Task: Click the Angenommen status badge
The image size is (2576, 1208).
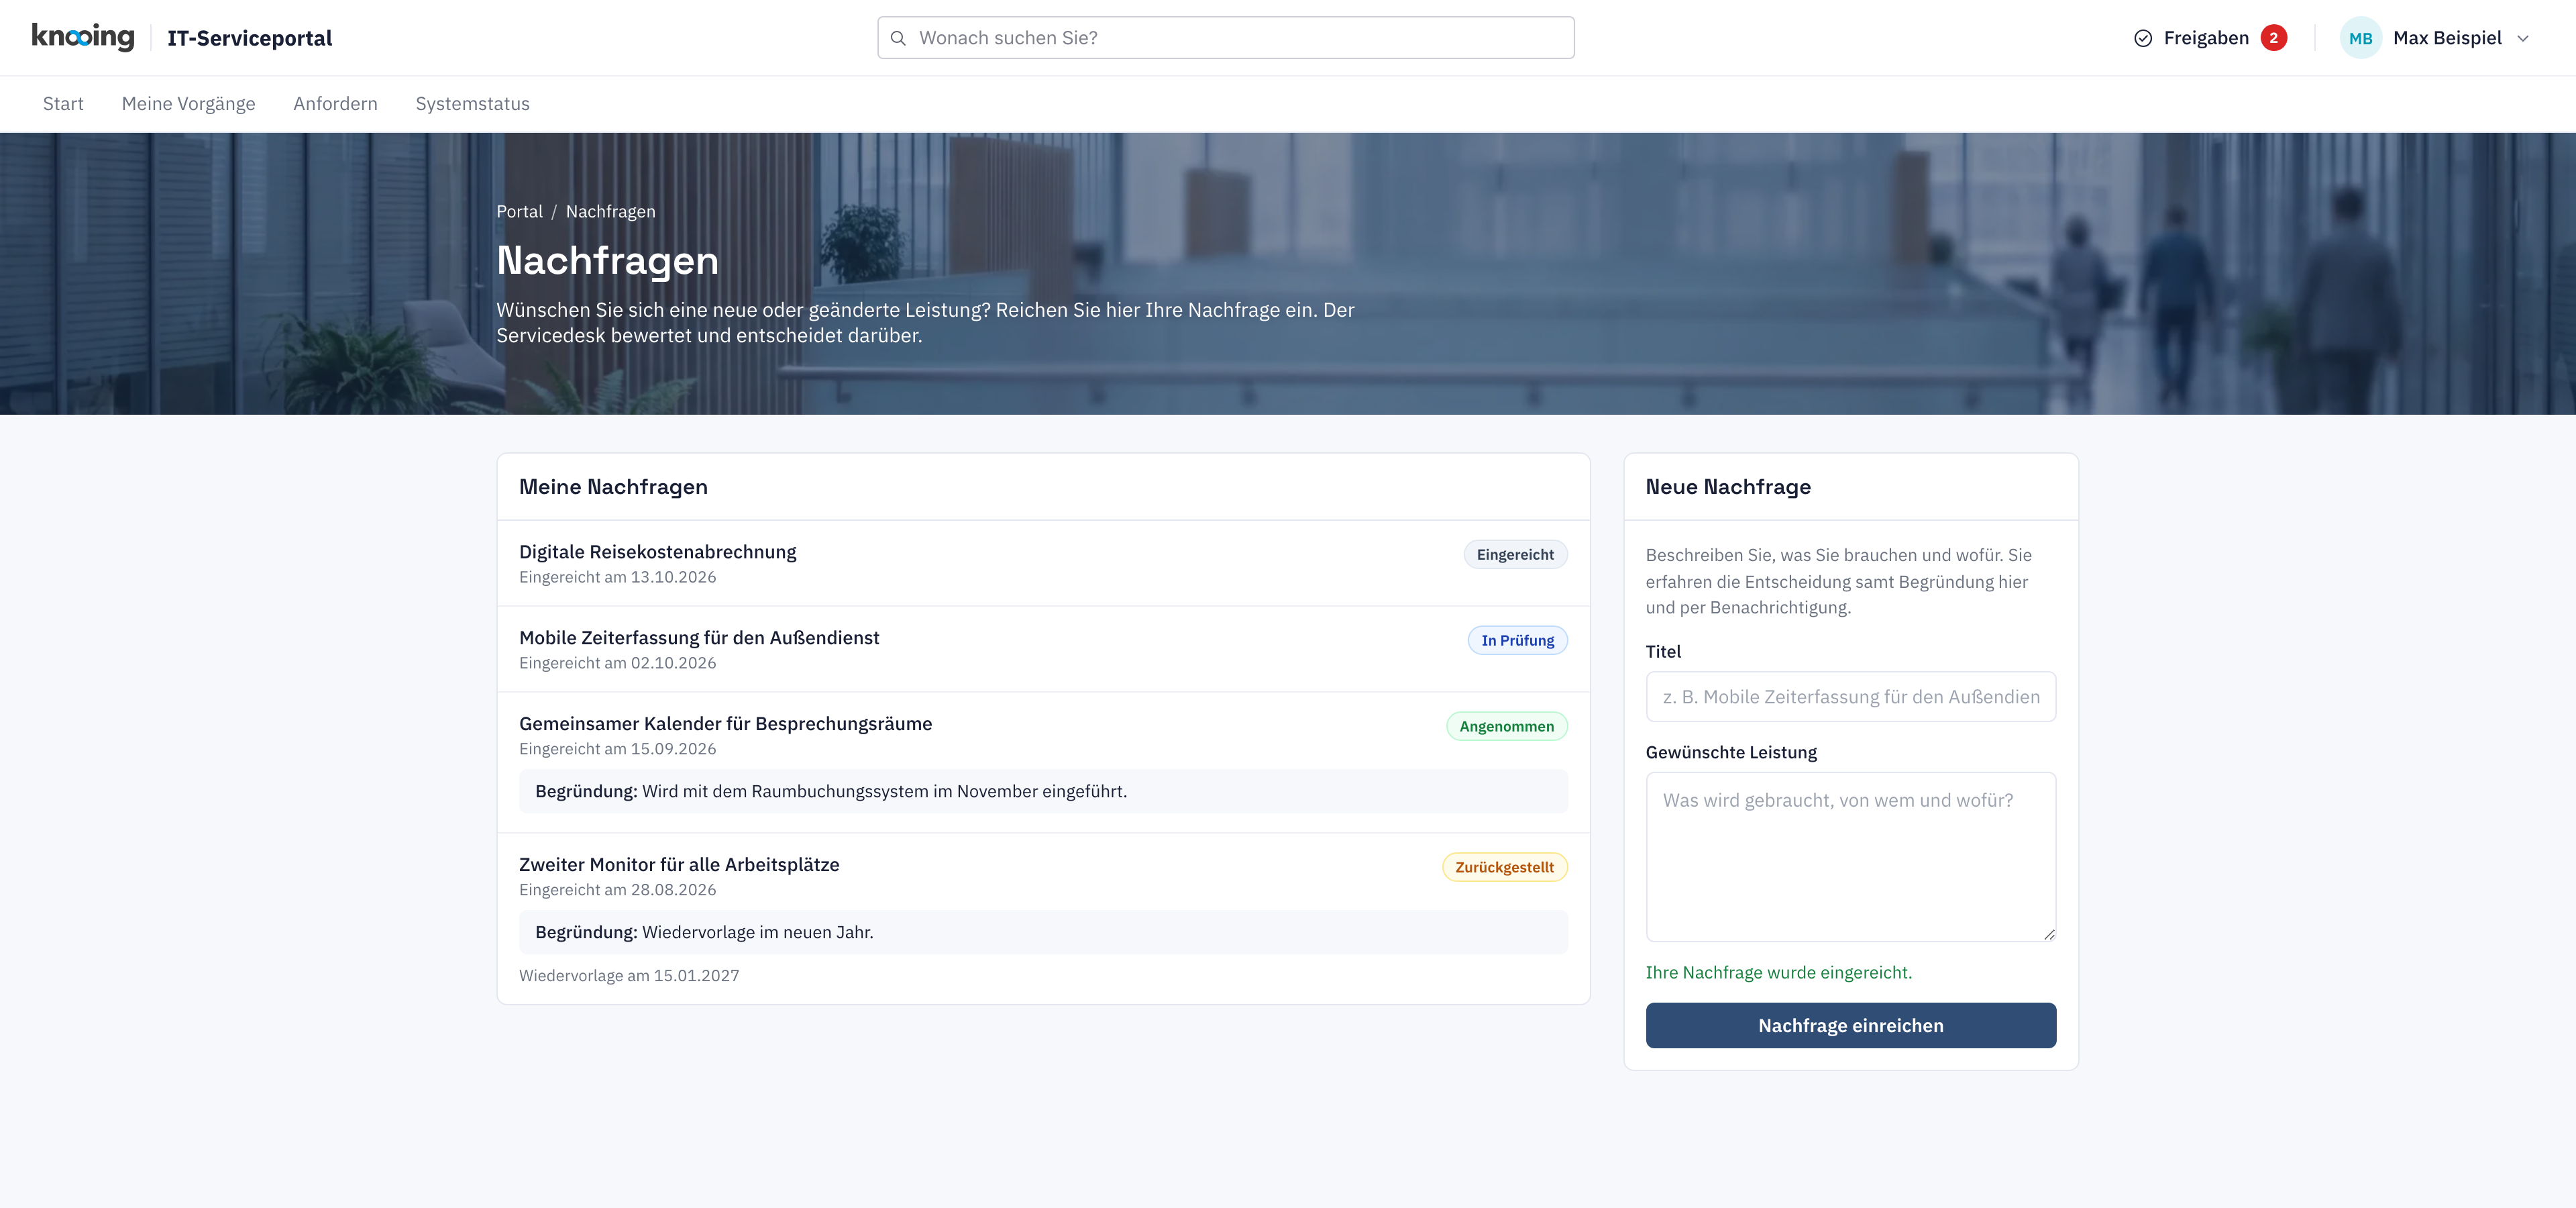Action: pos(1506,727)
